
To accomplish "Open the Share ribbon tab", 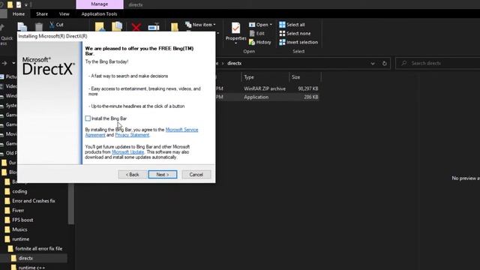I will point(42,14).
